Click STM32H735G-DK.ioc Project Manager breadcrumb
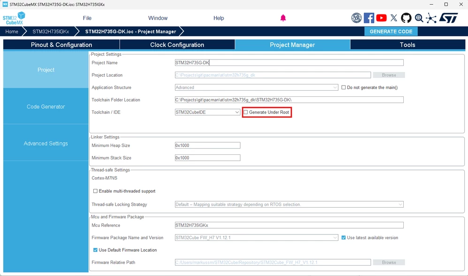 coord(130,31)
